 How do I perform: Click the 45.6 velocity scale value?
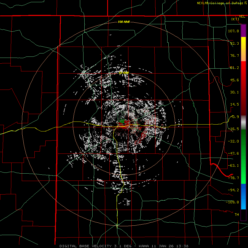pyautogui.click(x=234, y=80)
